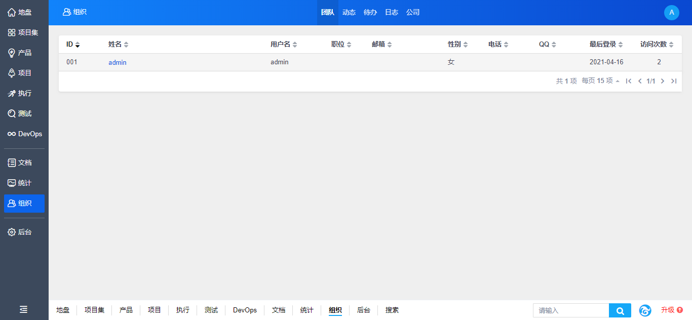
Task: Go to the last page
Action: (674, 81)
